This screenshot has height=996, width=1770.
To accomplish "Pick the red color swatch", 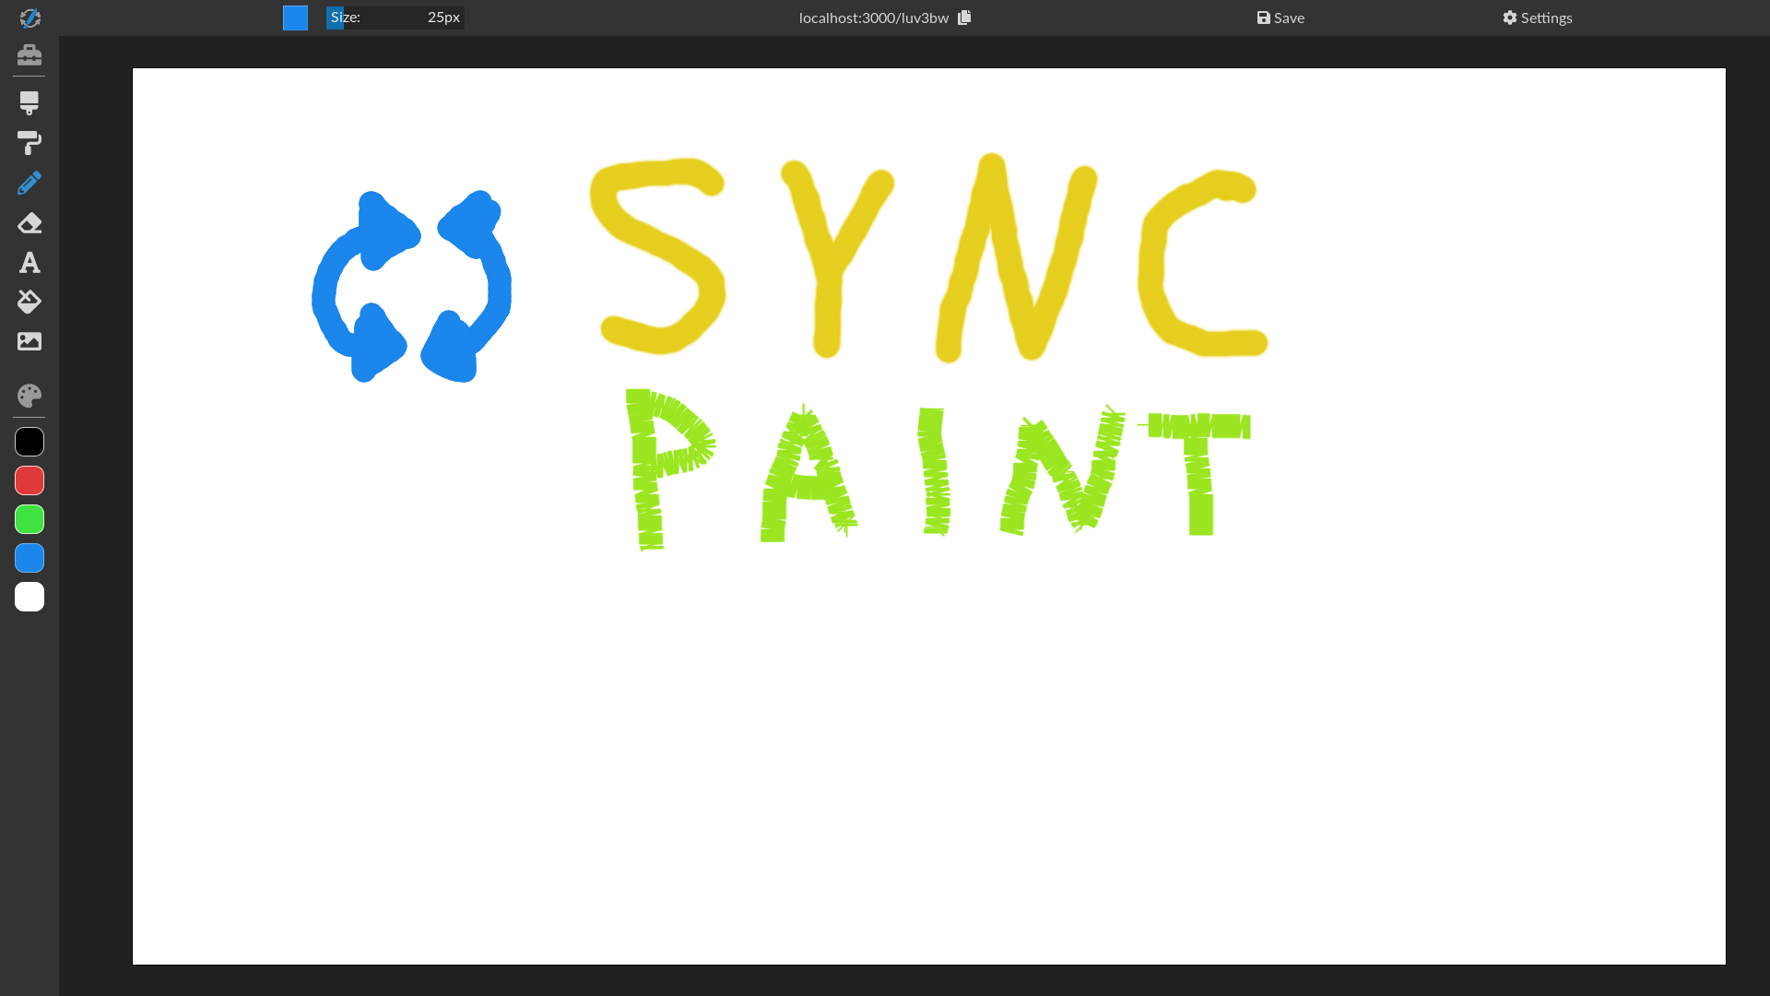I will pyautogui.click(x=29, y=480).
